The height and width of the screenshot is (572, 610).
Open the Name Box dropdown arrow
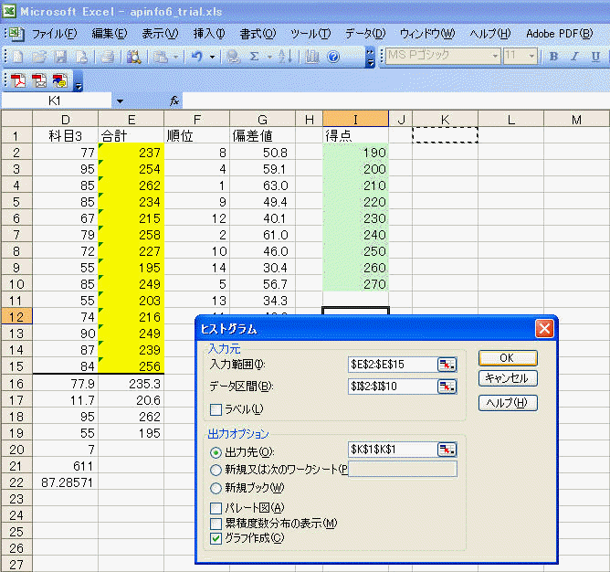click(x=121, y=101)
